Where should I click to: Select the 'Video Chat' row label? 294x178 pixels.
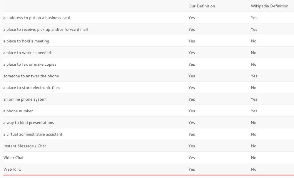pyautogui.click(x=14, y=158)
